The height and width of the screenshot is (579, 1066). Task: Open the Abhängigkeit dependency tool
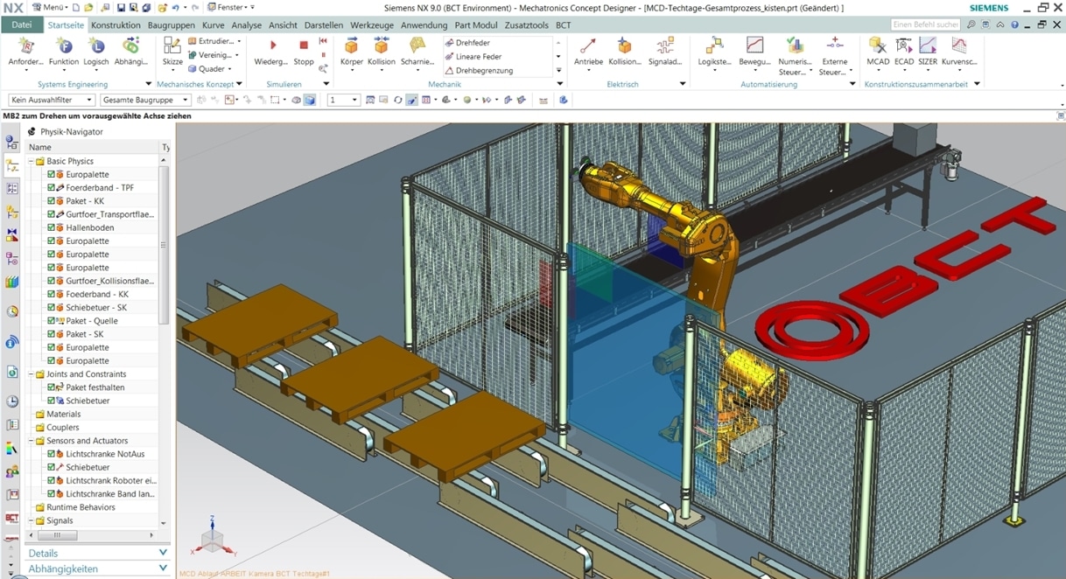pos(131,52)
